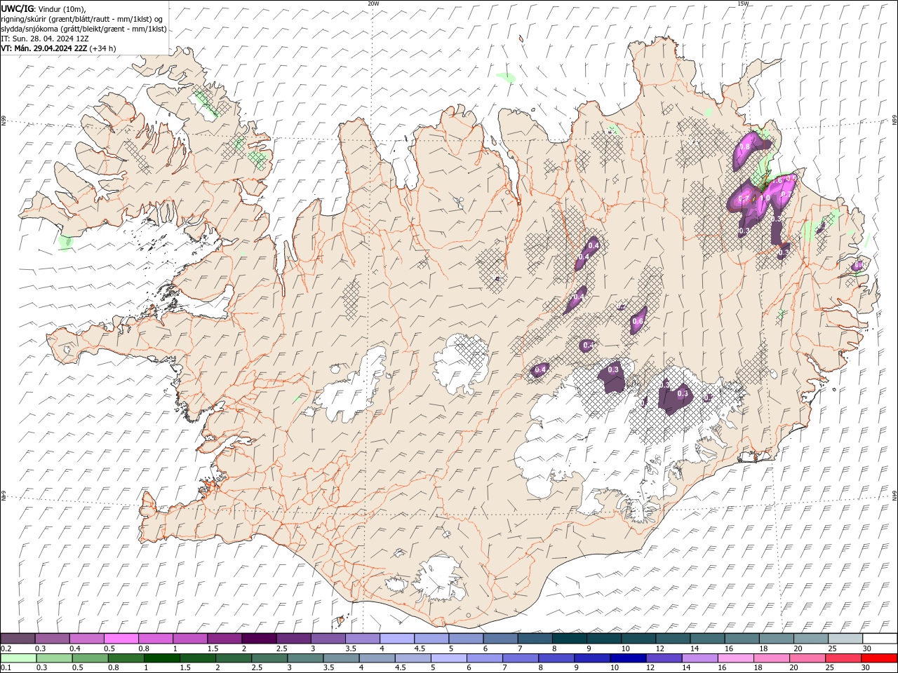Pick the darkest green 1 swatch, lower legend row
The width and height of the screenshot is (898, 673).
click(161, 658)
